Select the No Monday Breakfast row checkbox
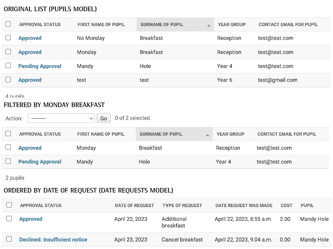The height and width of the screenshot is (249, 333). (8, 38)
